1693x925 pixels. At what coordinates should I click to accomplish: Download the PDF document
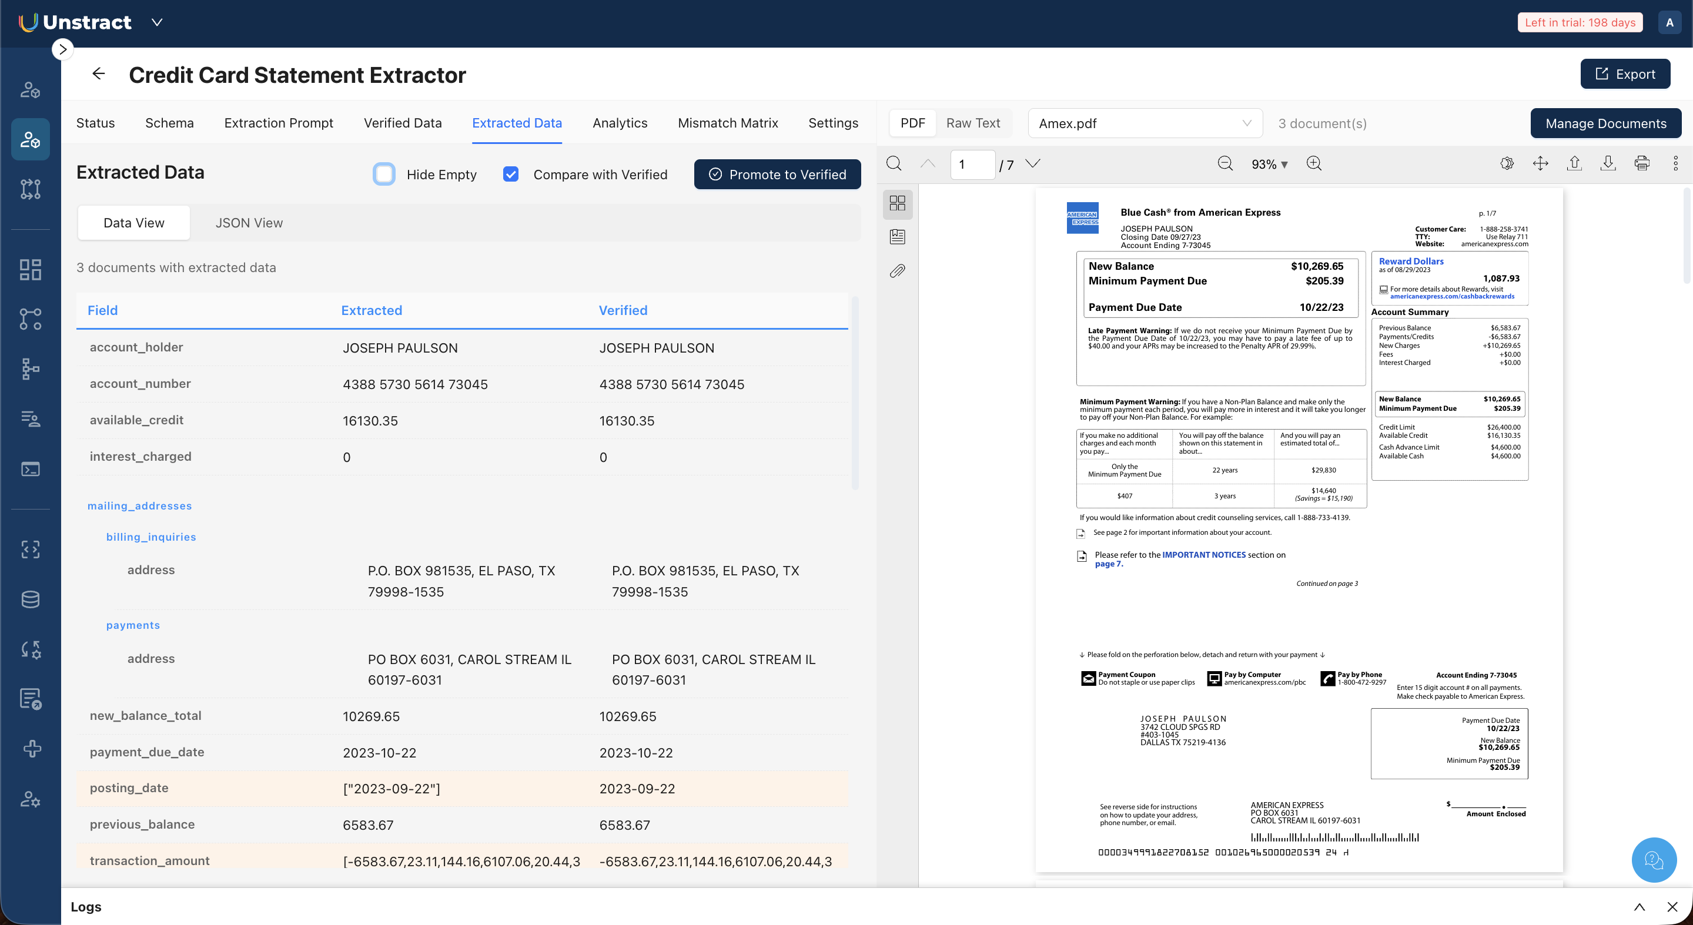[x=1608, y=163]
